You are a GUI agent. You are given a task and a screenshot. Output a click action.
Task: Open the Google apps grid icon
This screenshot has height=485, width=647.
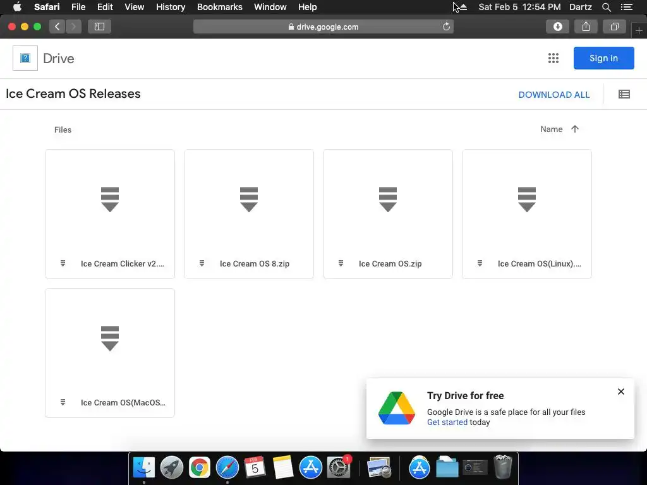point(553,58)
